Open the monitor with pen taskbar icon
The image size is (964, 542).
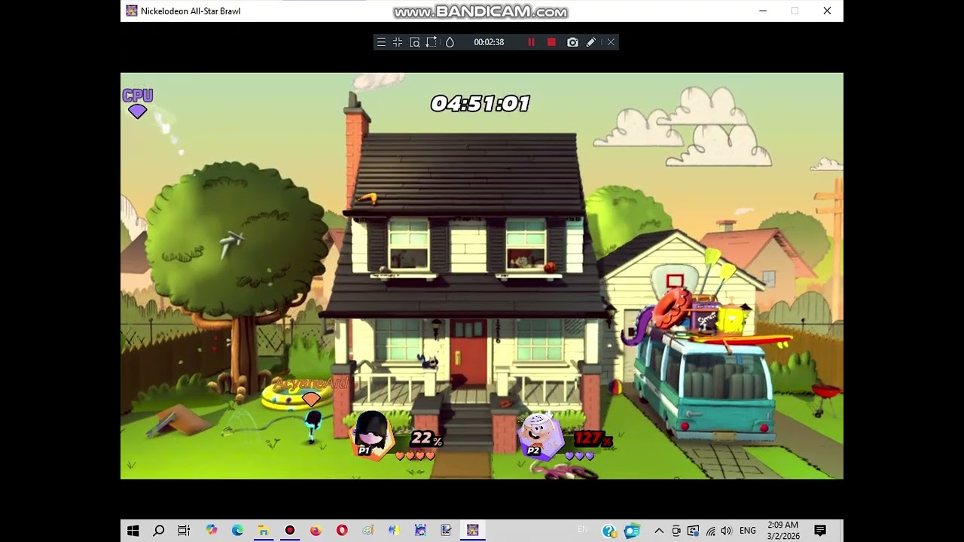tap(446, 531)
